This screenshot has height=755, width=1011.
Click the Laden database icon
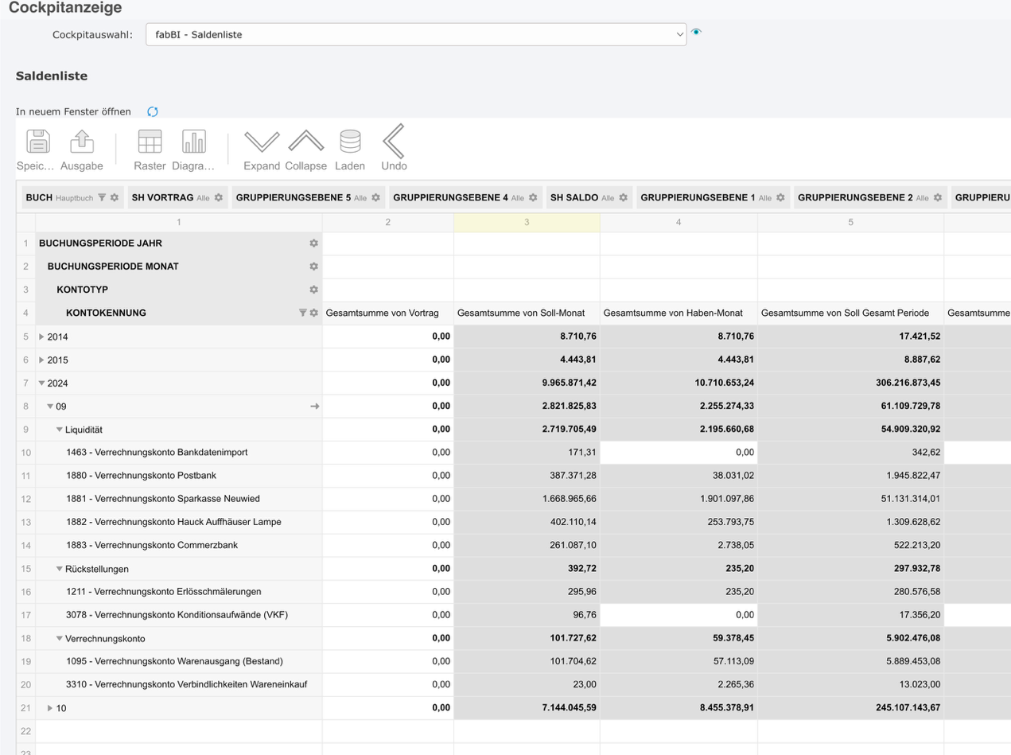coord(350,142)
